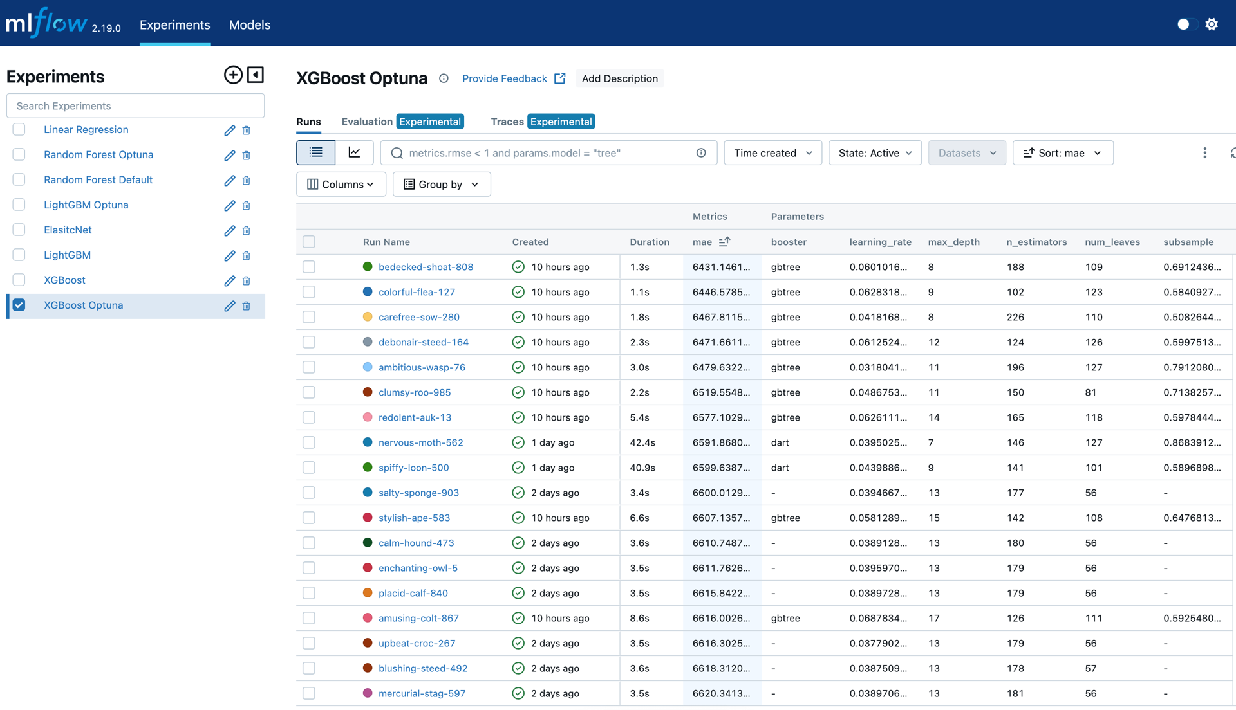Image resolution: width=1236 pixels, height=710 pixels.
Task: Check the Random Forest Optuna checkbox
Action: click(x=19, y=154)
